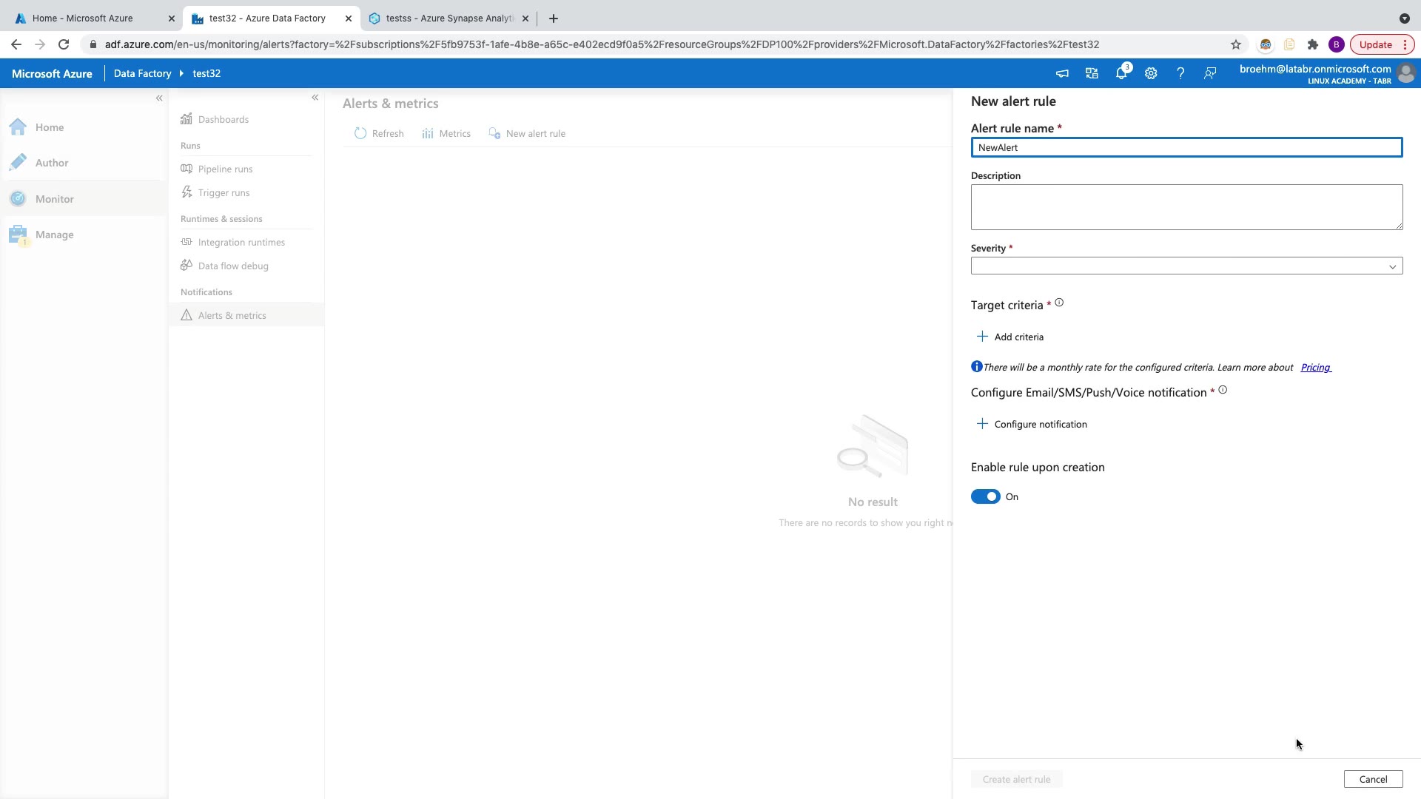Viewport: 1421px width, 799px height.
Task: Toggle Enable rule upon creation switch
Action: coord(985,496)
